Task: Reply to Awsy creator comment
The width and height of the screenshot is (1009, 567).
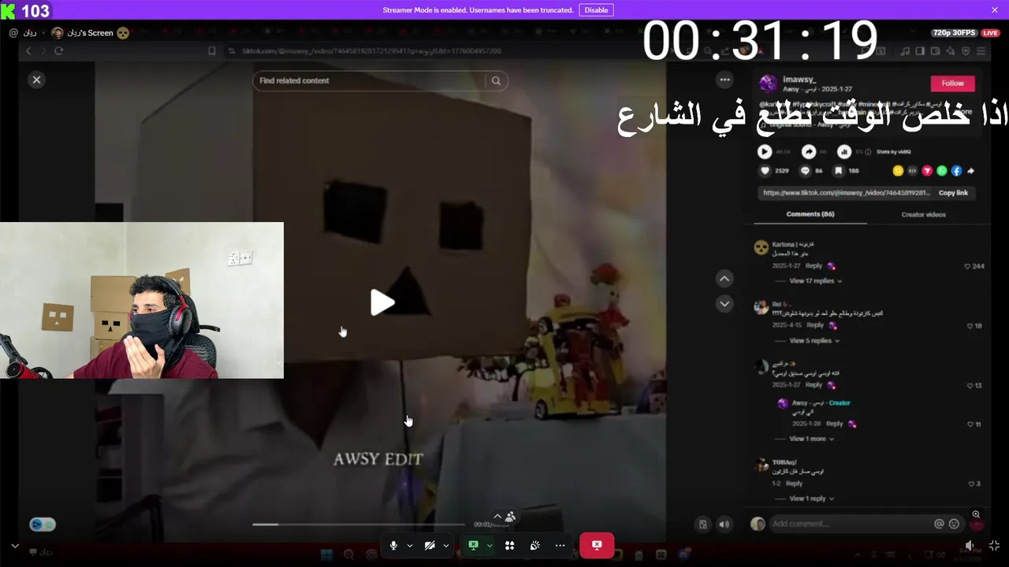Action: click(x=834, y=424)
